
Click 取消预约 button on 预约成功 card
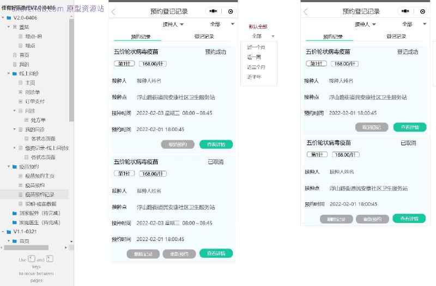tap(178, 144)
